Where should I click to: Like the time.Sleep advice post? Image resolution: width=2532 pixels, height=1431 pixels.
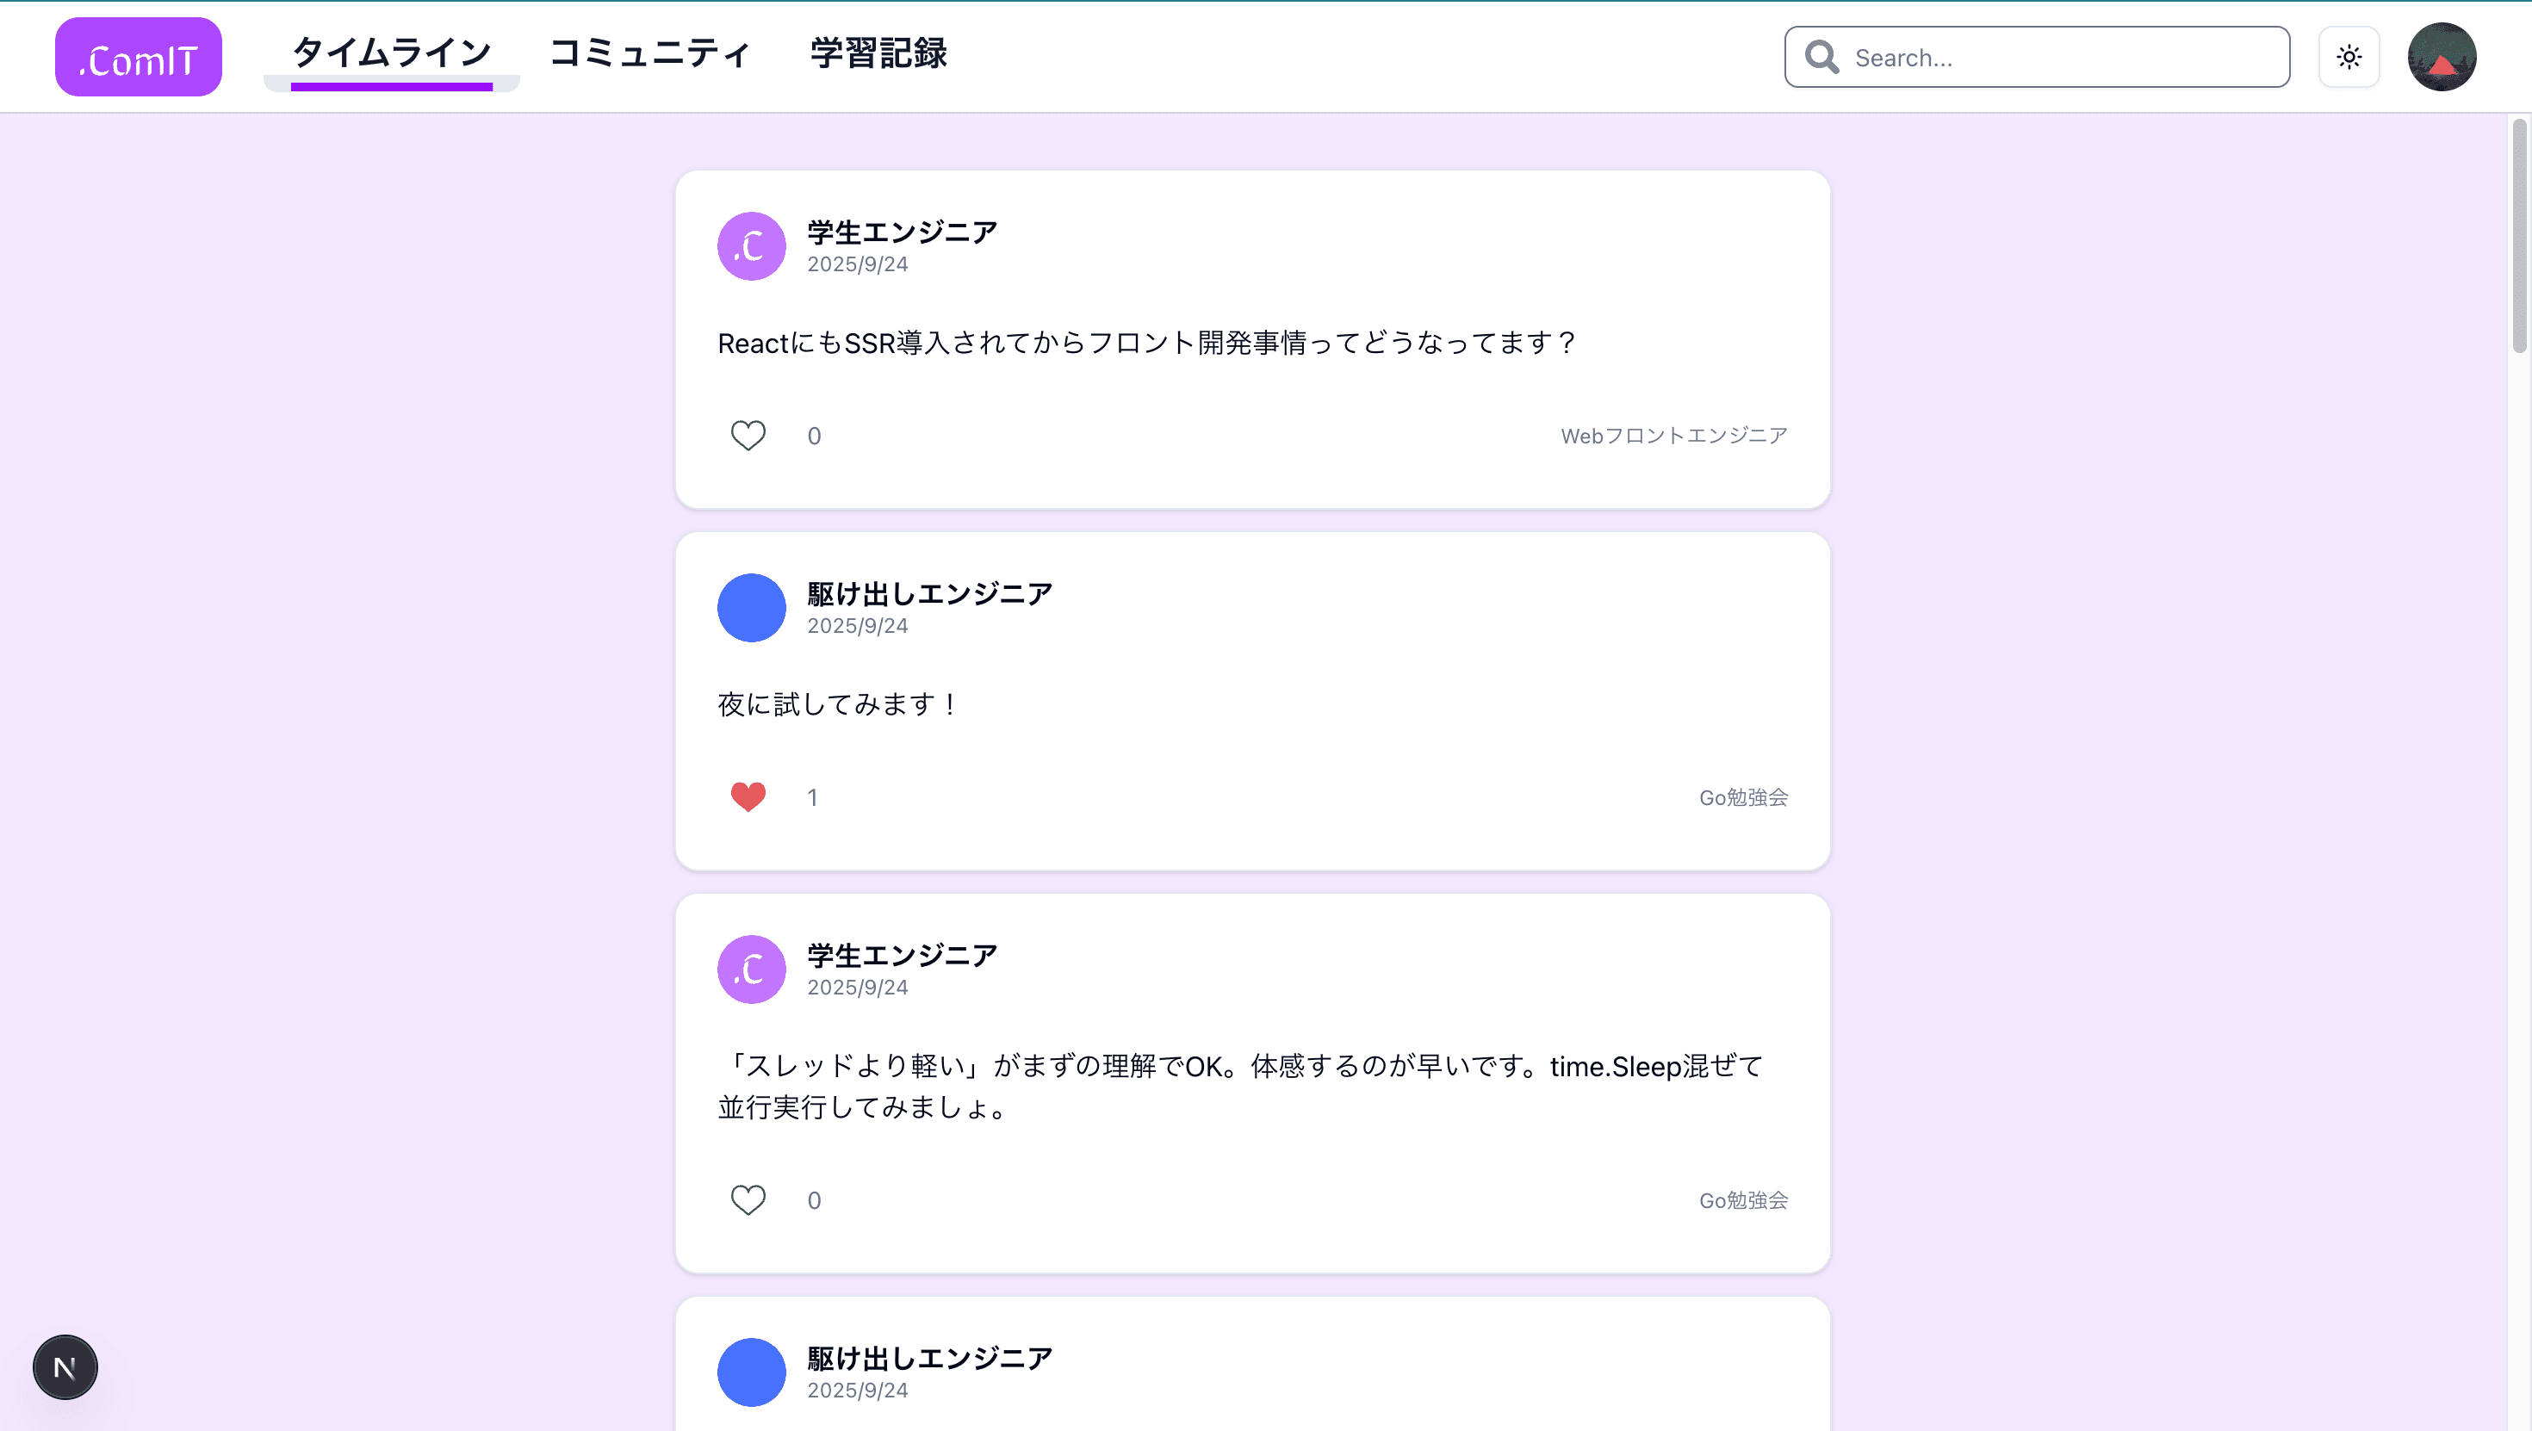point(748,1199)
